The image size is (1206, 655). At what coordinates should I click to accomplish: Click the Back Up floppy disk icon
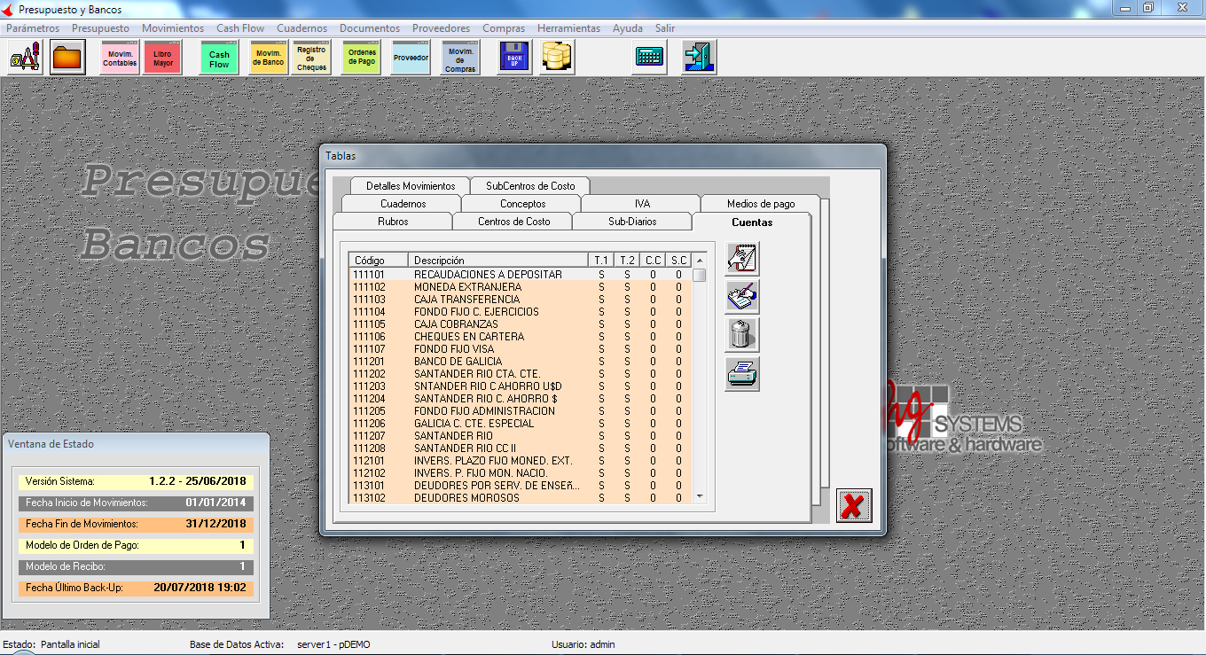[x=513, y=58]
